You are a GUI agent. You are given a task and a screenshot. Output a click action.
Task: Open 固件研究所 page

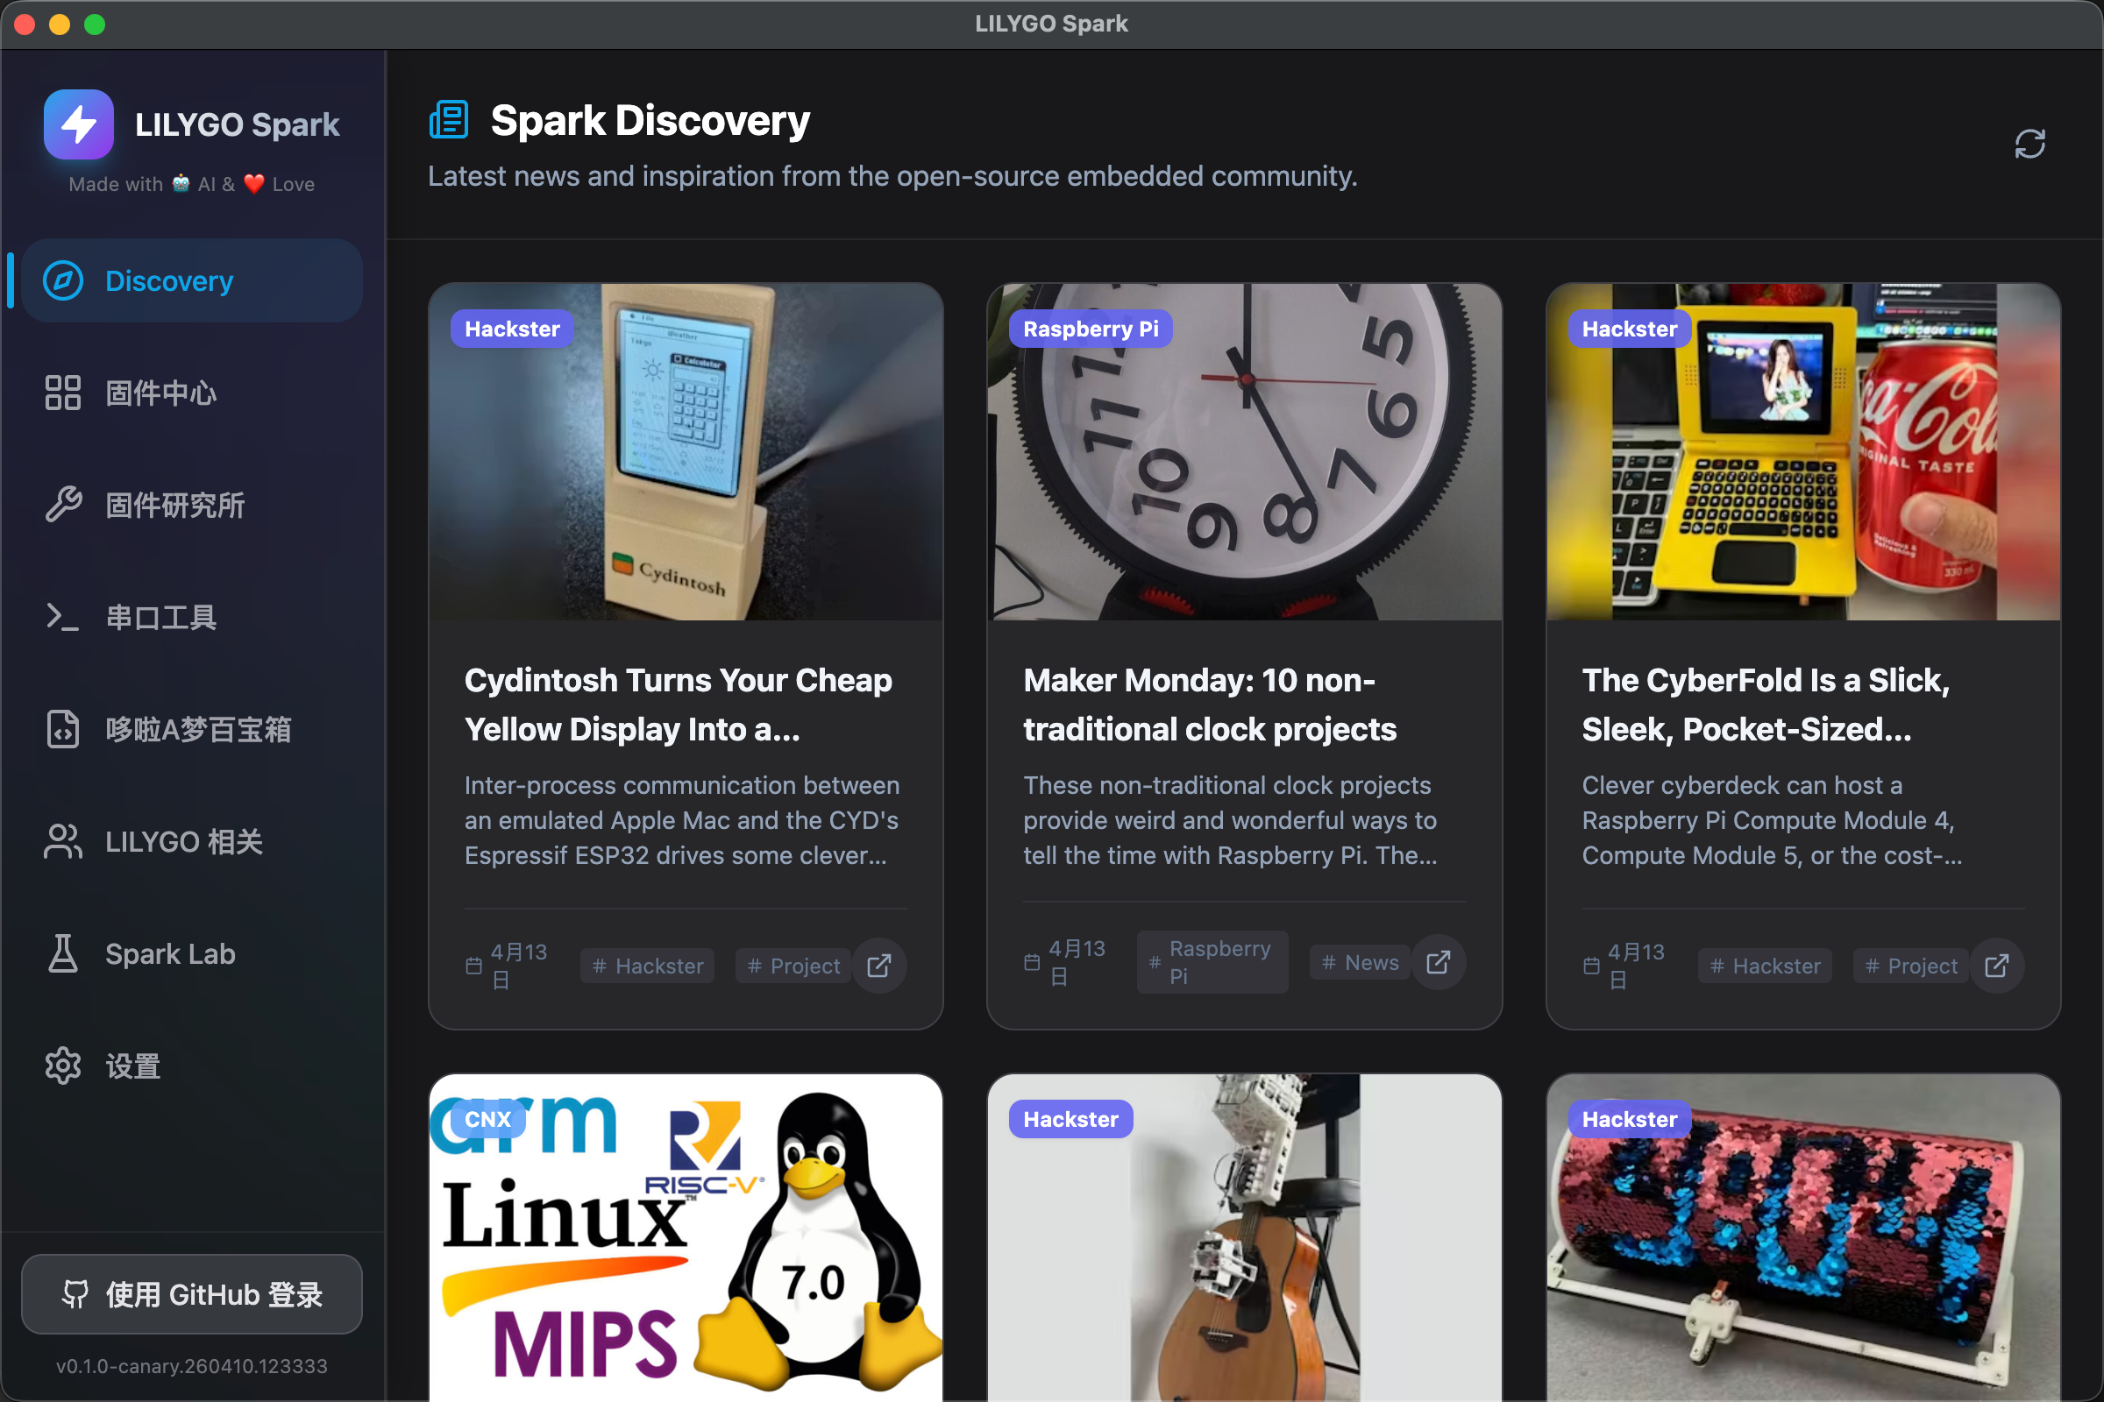[192, 505]
